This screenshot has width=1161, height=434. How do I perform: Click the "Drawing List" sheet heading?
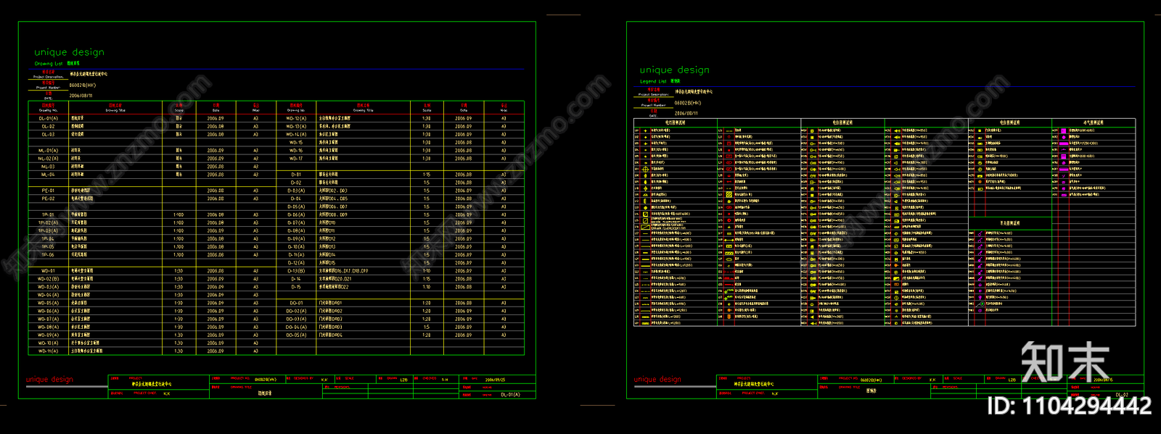point(49,64)
